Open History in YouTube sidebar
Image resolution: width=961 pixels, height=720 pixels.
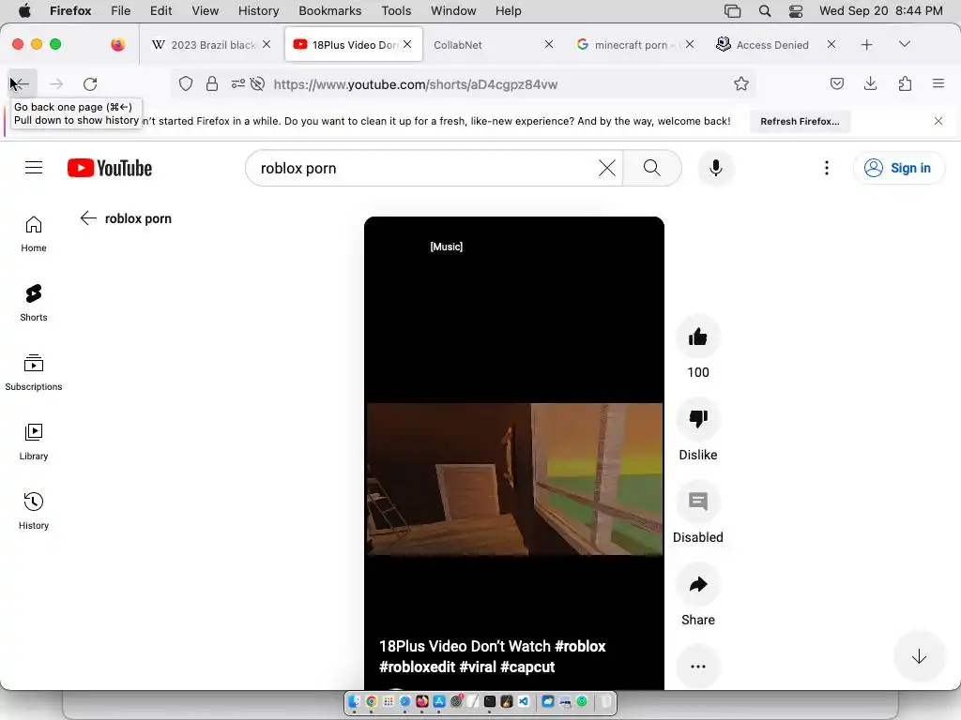[34, 511]
